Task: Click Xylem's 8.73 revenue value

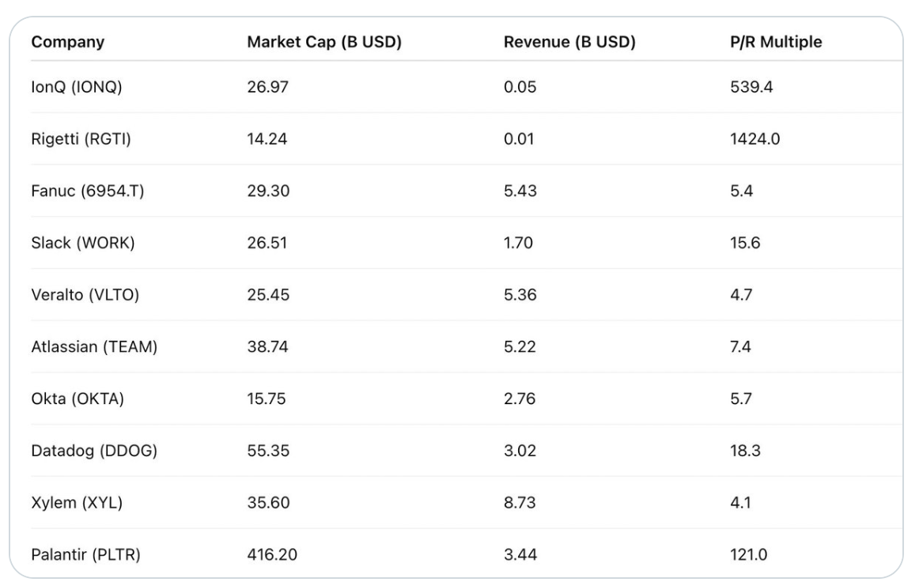Action: click(x=520, y=502)
